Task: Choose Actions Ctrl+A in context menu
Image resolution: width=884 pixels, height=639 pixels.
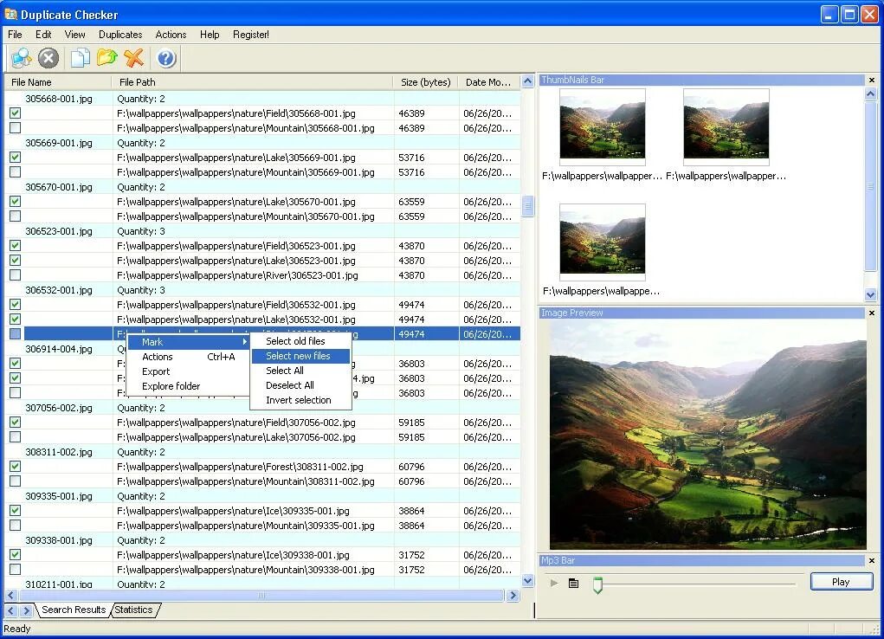Action: click(188, 357)
